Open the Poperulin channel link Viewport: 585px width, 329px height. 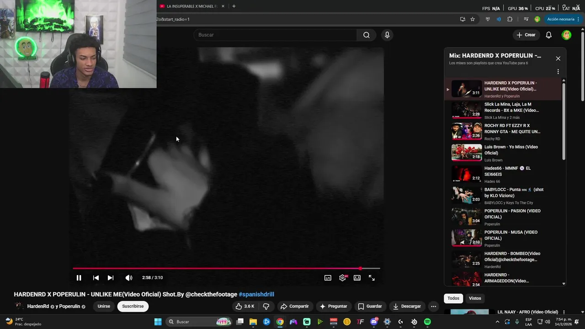69,306
